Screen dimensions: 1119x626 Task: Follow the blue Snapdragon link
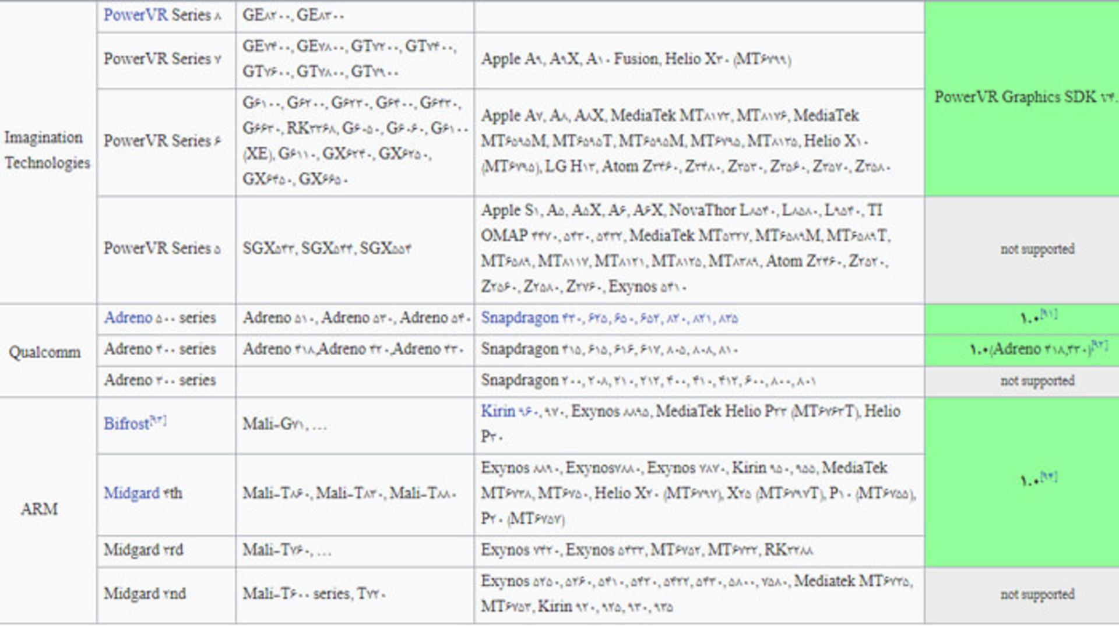point(519,318)
